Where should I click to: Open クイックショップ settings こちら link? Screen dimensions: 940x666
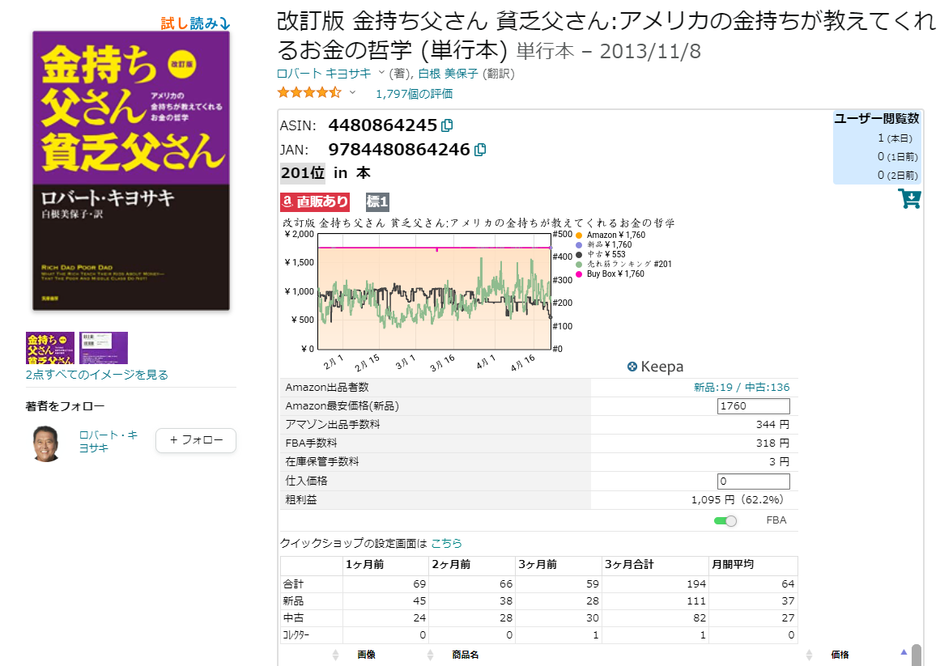click(x=447, y=543)
